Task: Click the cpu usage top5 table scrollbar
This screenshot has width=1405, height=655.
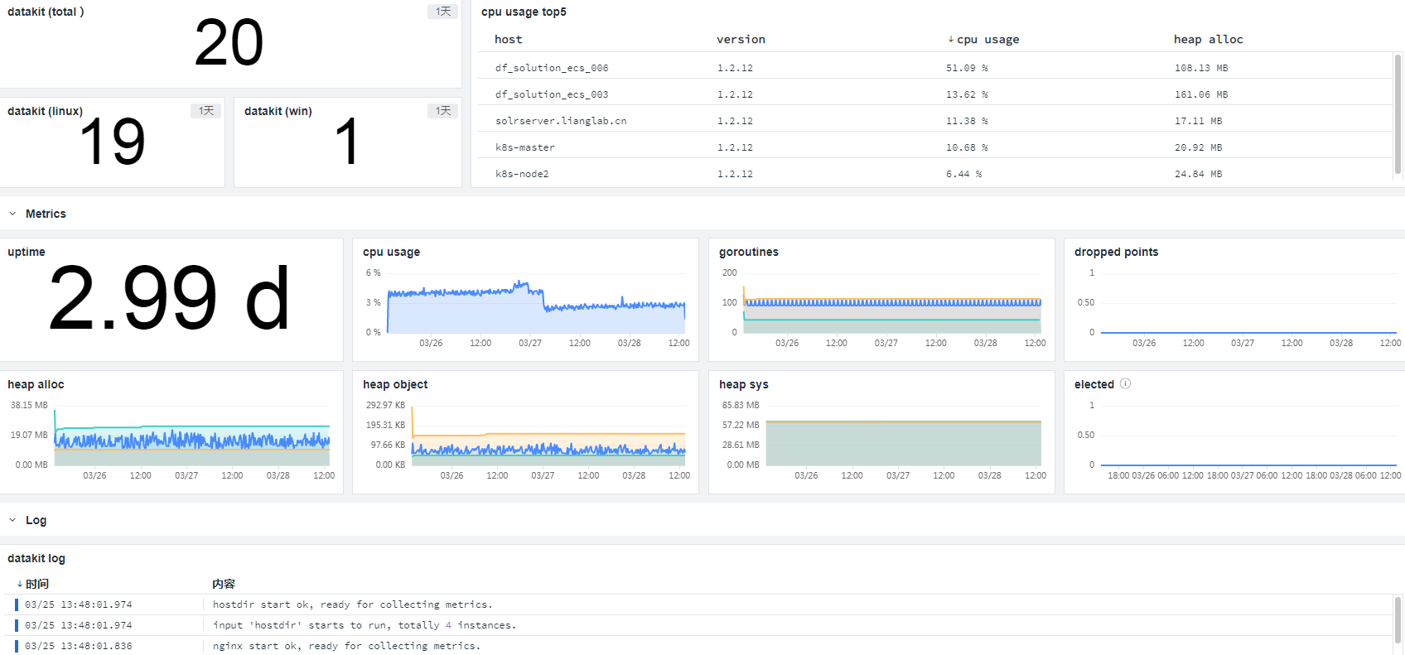Action: [x=1398, y=114]
